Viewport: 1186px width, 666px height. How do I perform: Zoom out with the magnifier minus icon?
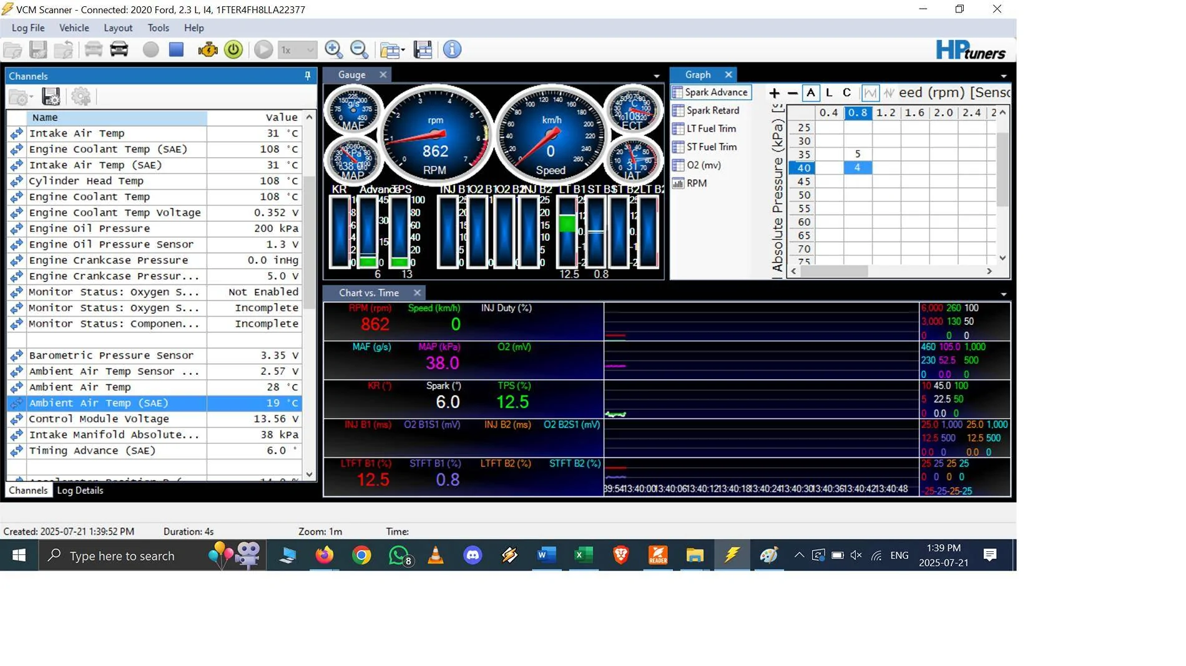(359, 50)
